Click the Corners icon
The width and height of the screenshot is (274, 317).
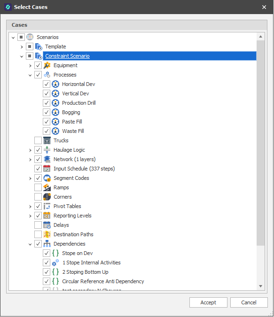pos(47,197)
